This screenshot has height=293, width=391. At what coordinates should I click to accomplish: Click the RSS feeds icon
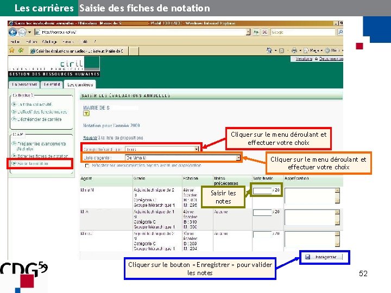(x=281, y=51)
